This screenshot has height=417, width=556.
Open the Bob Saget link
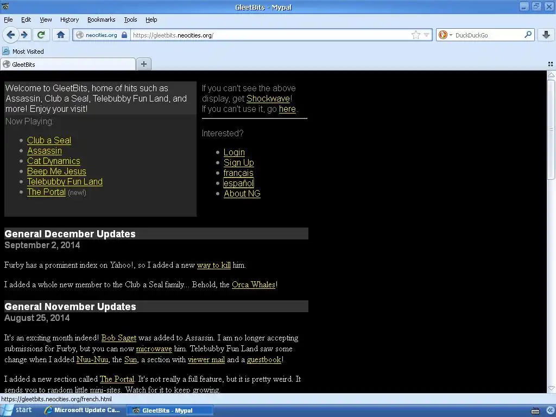pyautogui.click(x=119, y=338)
